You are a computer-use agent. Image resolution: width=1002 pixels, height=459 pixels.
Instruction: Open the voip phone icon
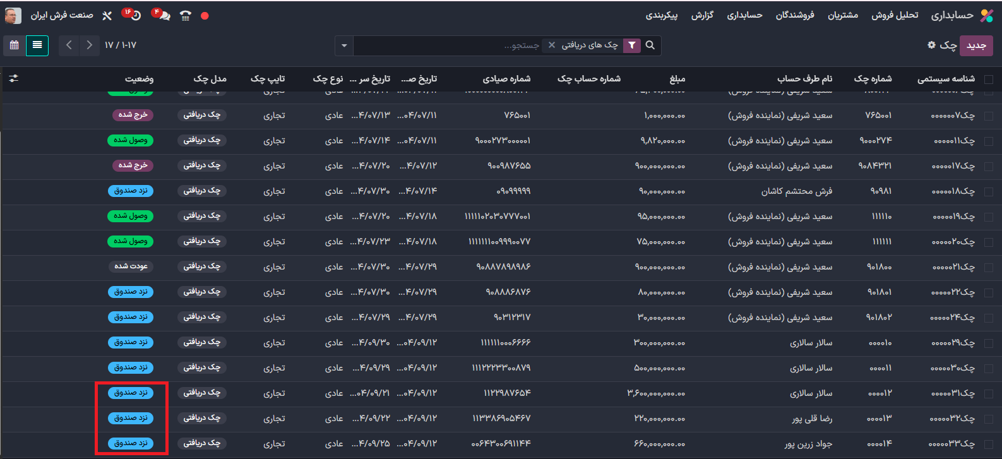185,16
